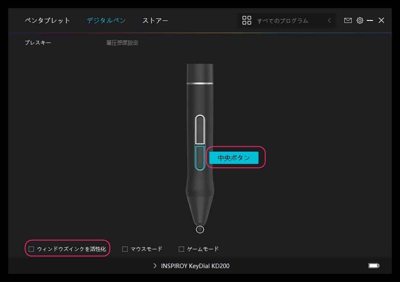Close the driver window

(x=381, y=20)
